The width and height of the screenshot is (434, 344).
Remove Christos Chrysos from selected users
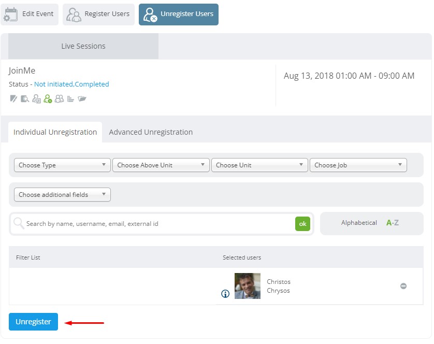(x=403, y=286)
